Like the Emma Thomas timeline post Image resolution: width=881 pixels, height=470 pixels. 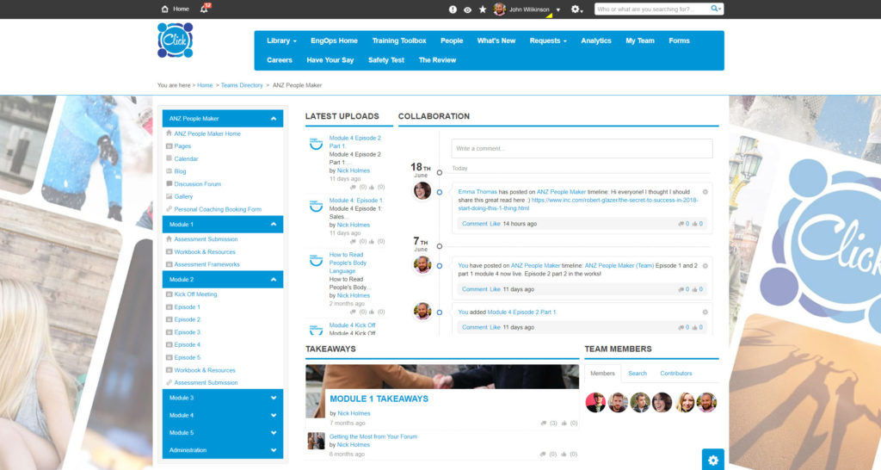point(495,224)
